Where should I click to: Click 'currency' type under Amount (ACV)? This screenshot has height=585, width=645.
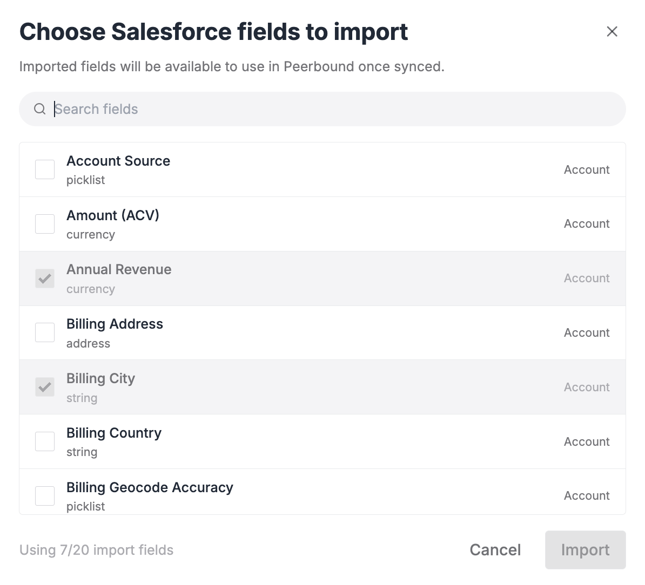click(x=91, y=235)
